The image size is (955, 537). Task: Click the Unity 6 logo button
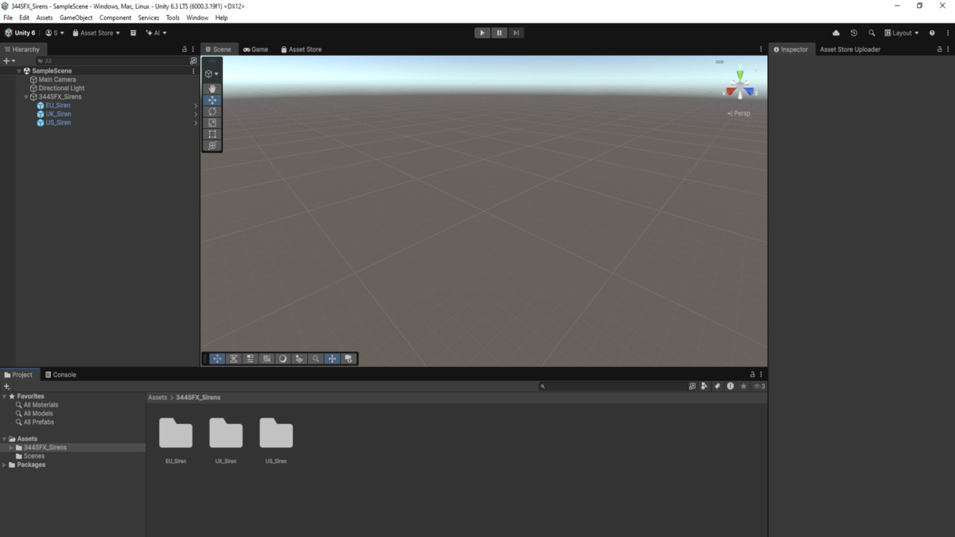(x=21, y=33)
